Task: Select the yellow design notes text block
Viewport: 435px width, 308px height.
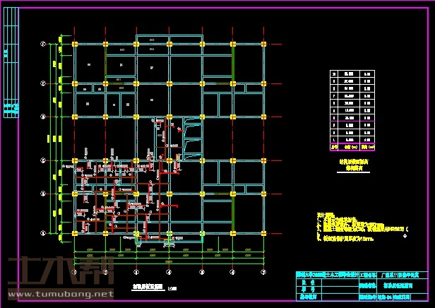Action: [x=353, y=229]
